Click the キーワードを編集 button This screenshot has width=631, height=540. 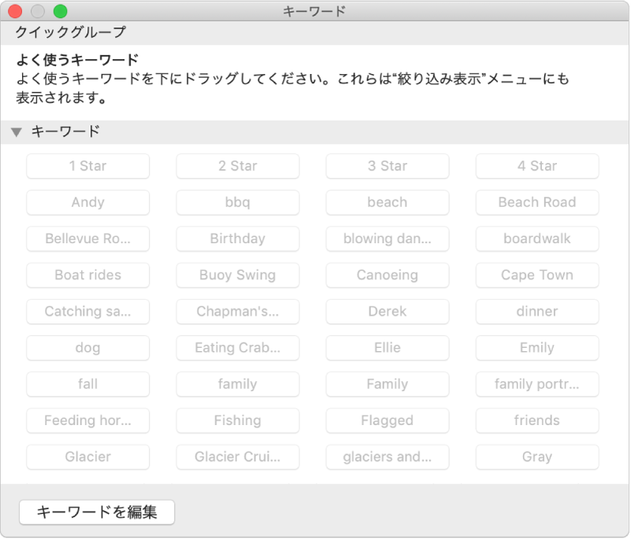point(96,512)
